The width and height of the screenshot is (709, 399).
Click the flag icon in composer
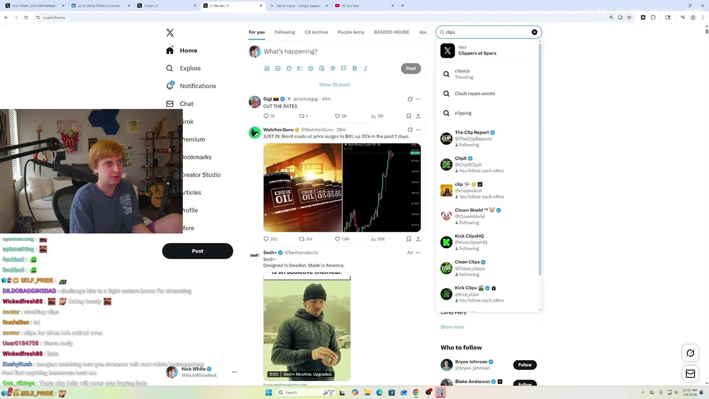point(343,69)
